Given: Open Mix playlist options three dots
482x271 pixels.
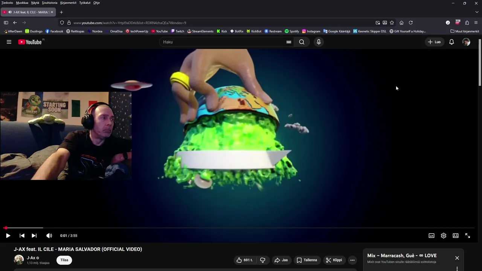Looking at the screenshot, I should tap(457, 268).
